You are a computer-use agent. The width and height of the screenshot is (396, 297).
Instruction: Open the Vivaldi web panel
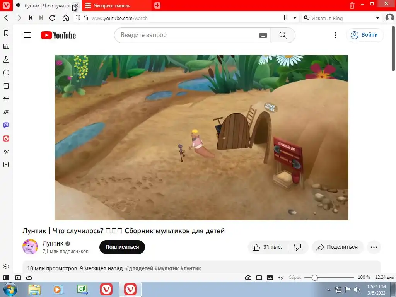[6, 138]
